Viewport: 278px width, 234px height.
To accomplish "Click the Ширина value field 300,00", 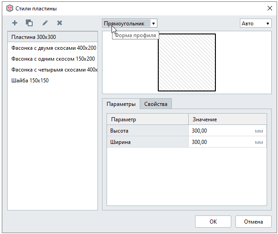I will click(x=221, y=142).
